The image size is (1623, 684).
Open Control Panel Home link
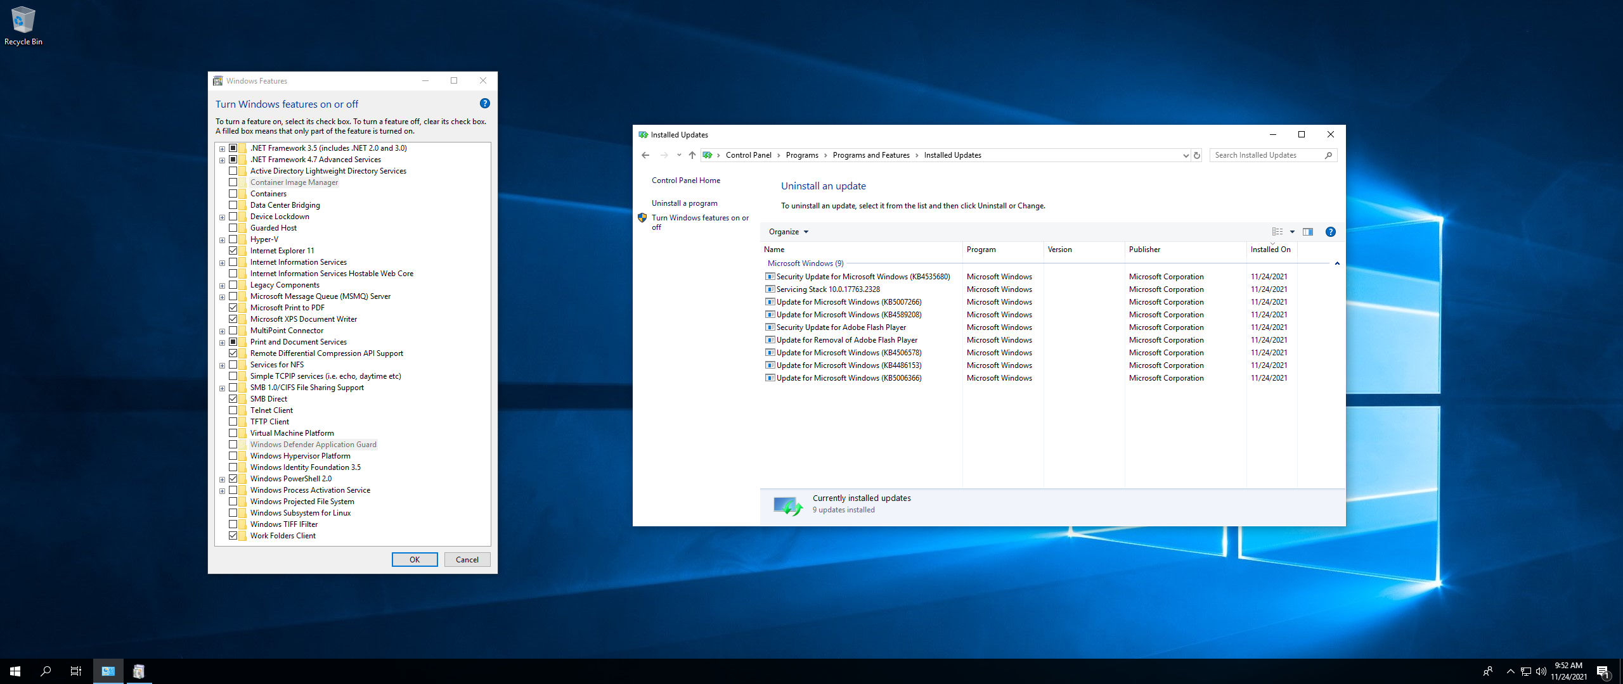686,180
